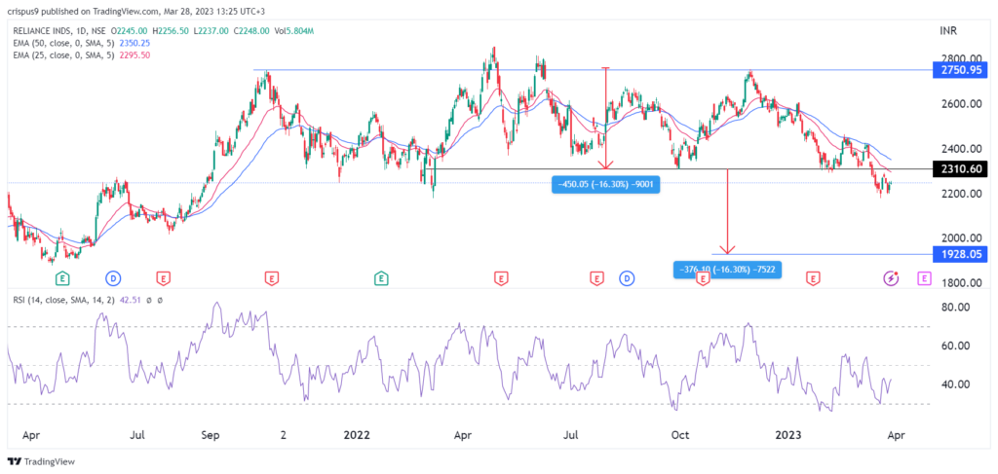Select the 1928.05 target price label

(x=959, y=253)
